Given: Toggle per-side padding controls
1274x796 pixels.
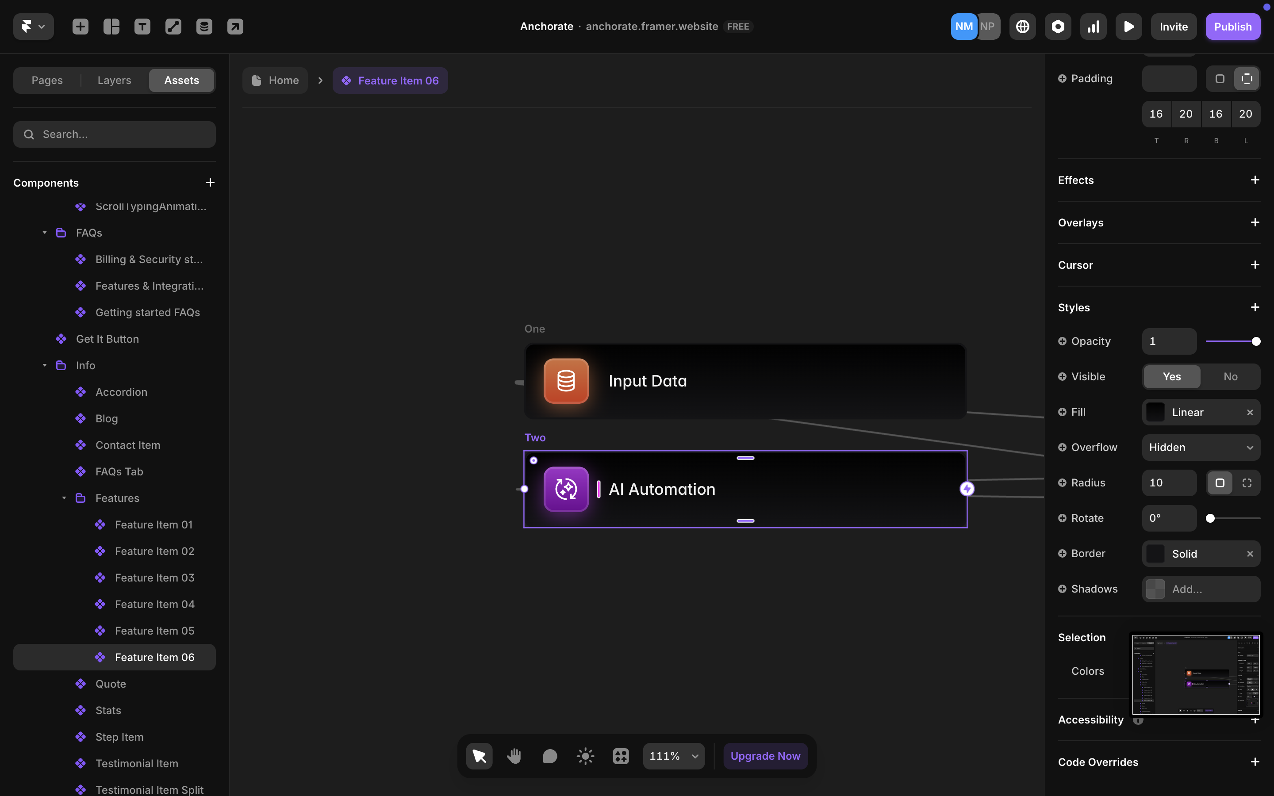Looking at the screenshot, I should pos(1246,78).
